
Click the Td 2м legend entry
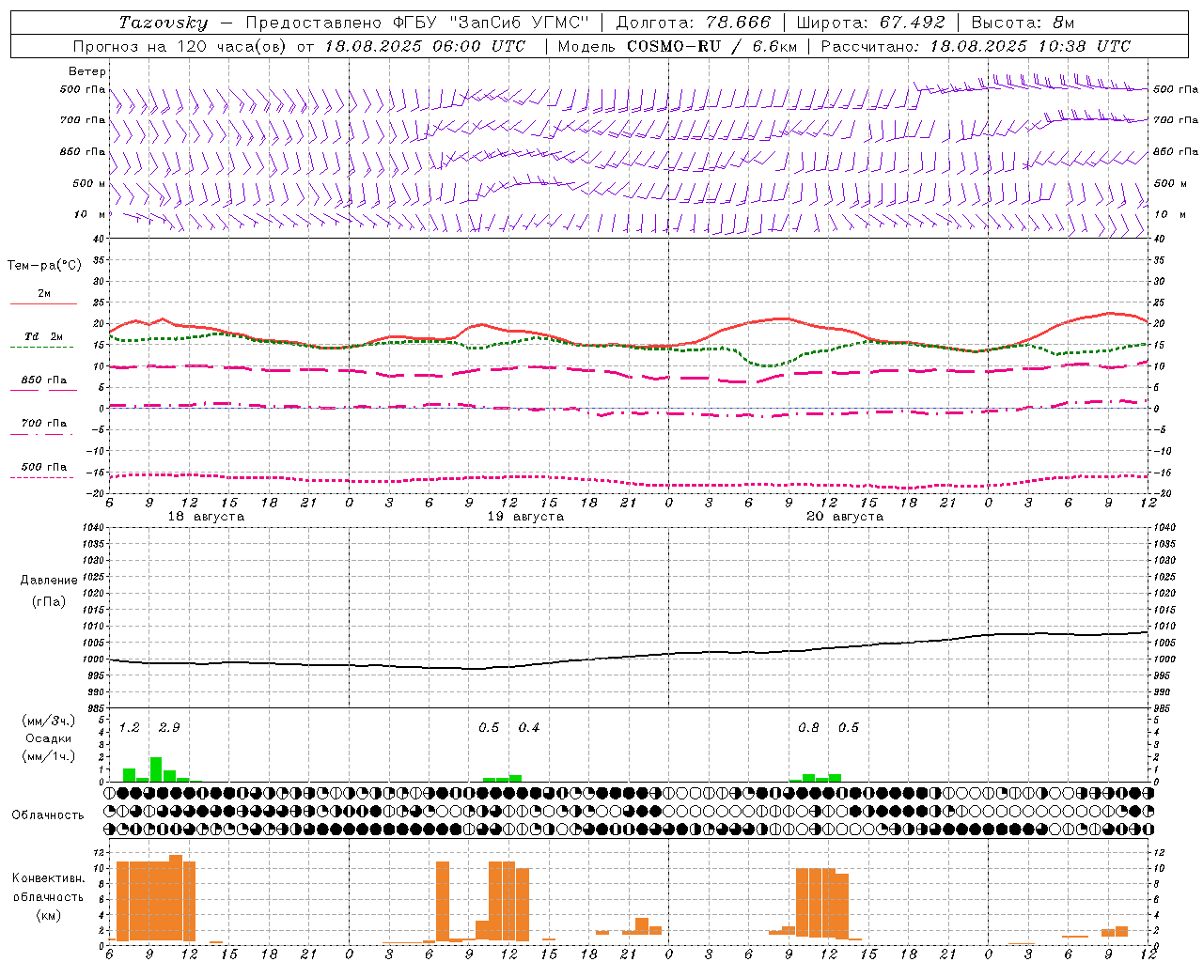(44, 336)
